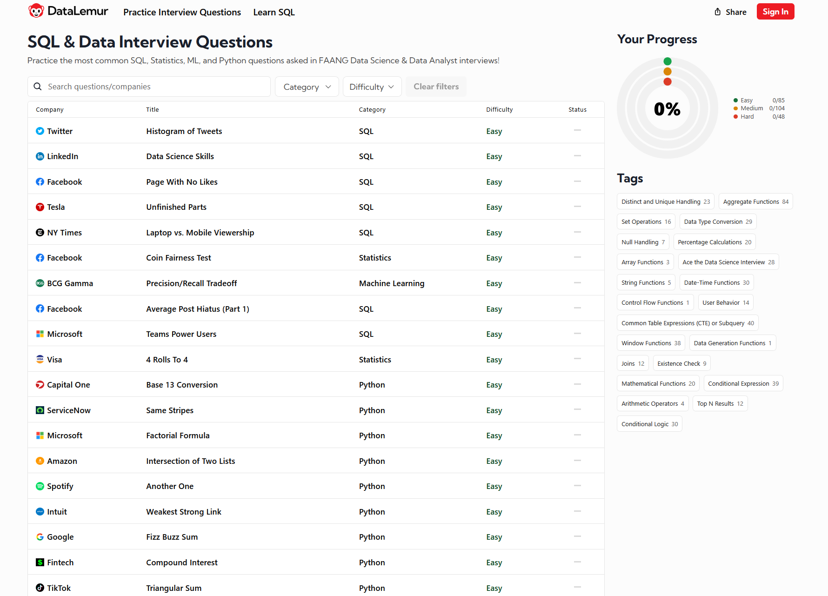
Task: Click the Sign In button
Action: click(775, 12)
